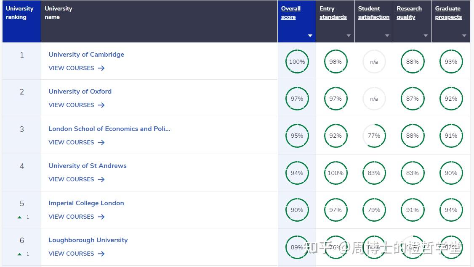
Task: View courses for Imperial College London
Action: tap(71, 217)
